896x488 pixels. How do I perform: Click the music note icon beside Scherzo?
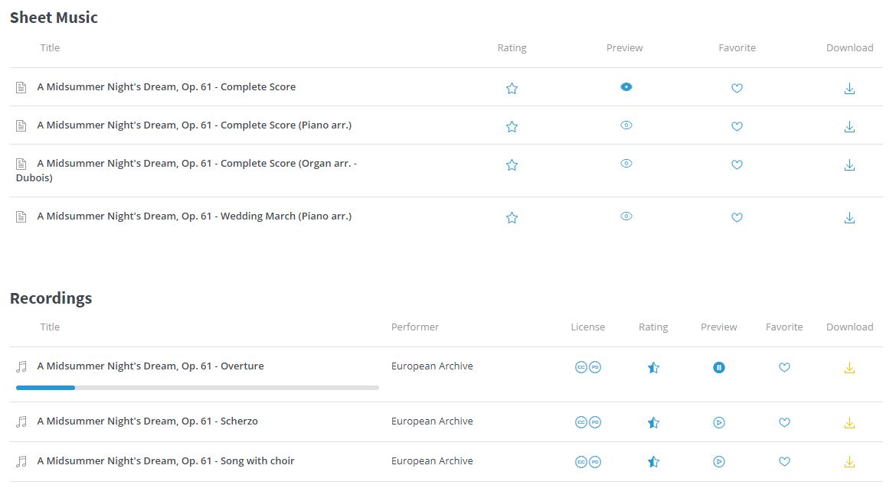pos(21,421)
